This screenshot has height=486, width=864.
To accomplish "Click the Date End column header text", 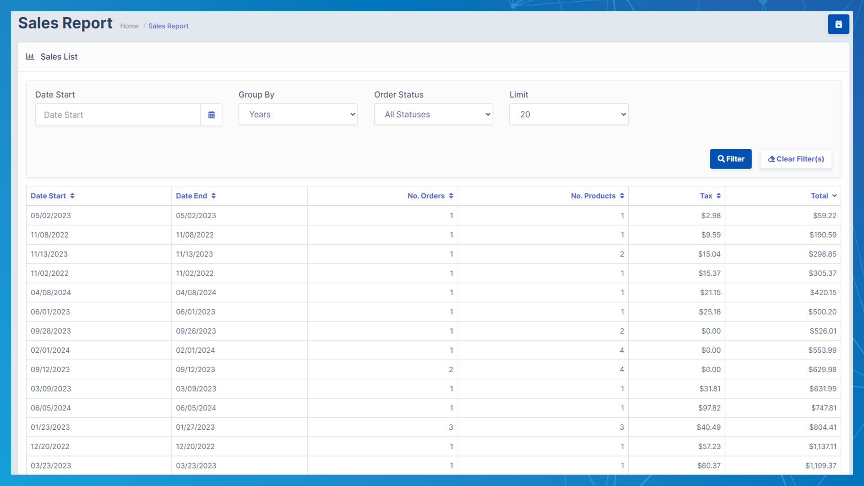I will point(191,196).
